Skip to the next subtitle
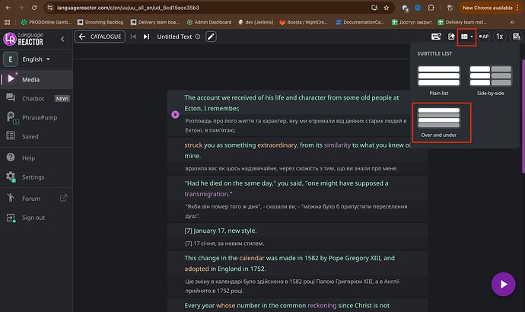 click(x=145, y=37)
